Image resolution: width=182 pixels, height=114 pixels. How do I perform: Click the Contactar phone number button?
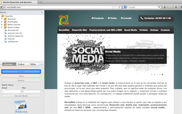tap(156, 18)
